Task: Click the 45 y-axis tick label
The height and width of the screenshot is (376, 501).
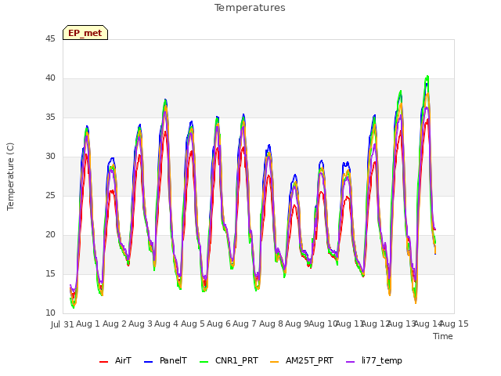Action: tap(50, 39)
